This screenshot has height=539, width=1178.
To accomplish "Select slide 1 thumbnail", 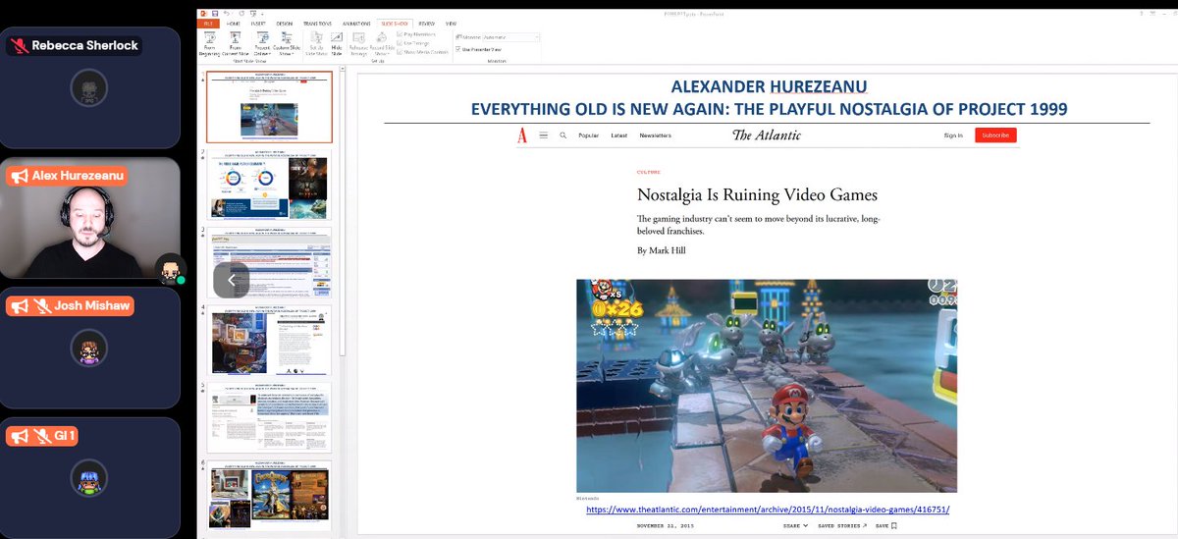I will [269, 107].
